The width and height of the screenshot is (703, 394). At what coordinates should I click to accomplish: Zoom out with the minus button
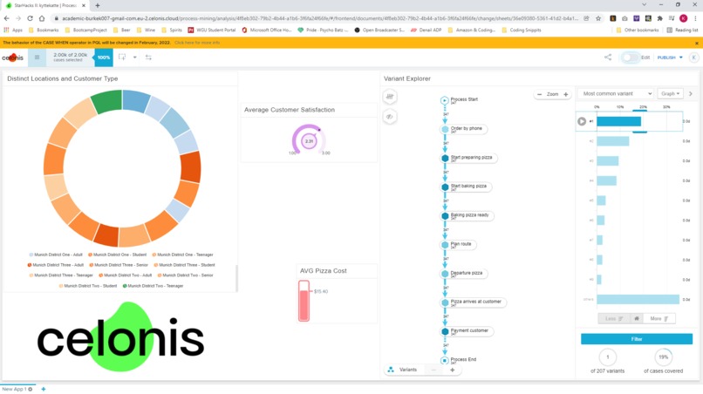click(539, 94)
